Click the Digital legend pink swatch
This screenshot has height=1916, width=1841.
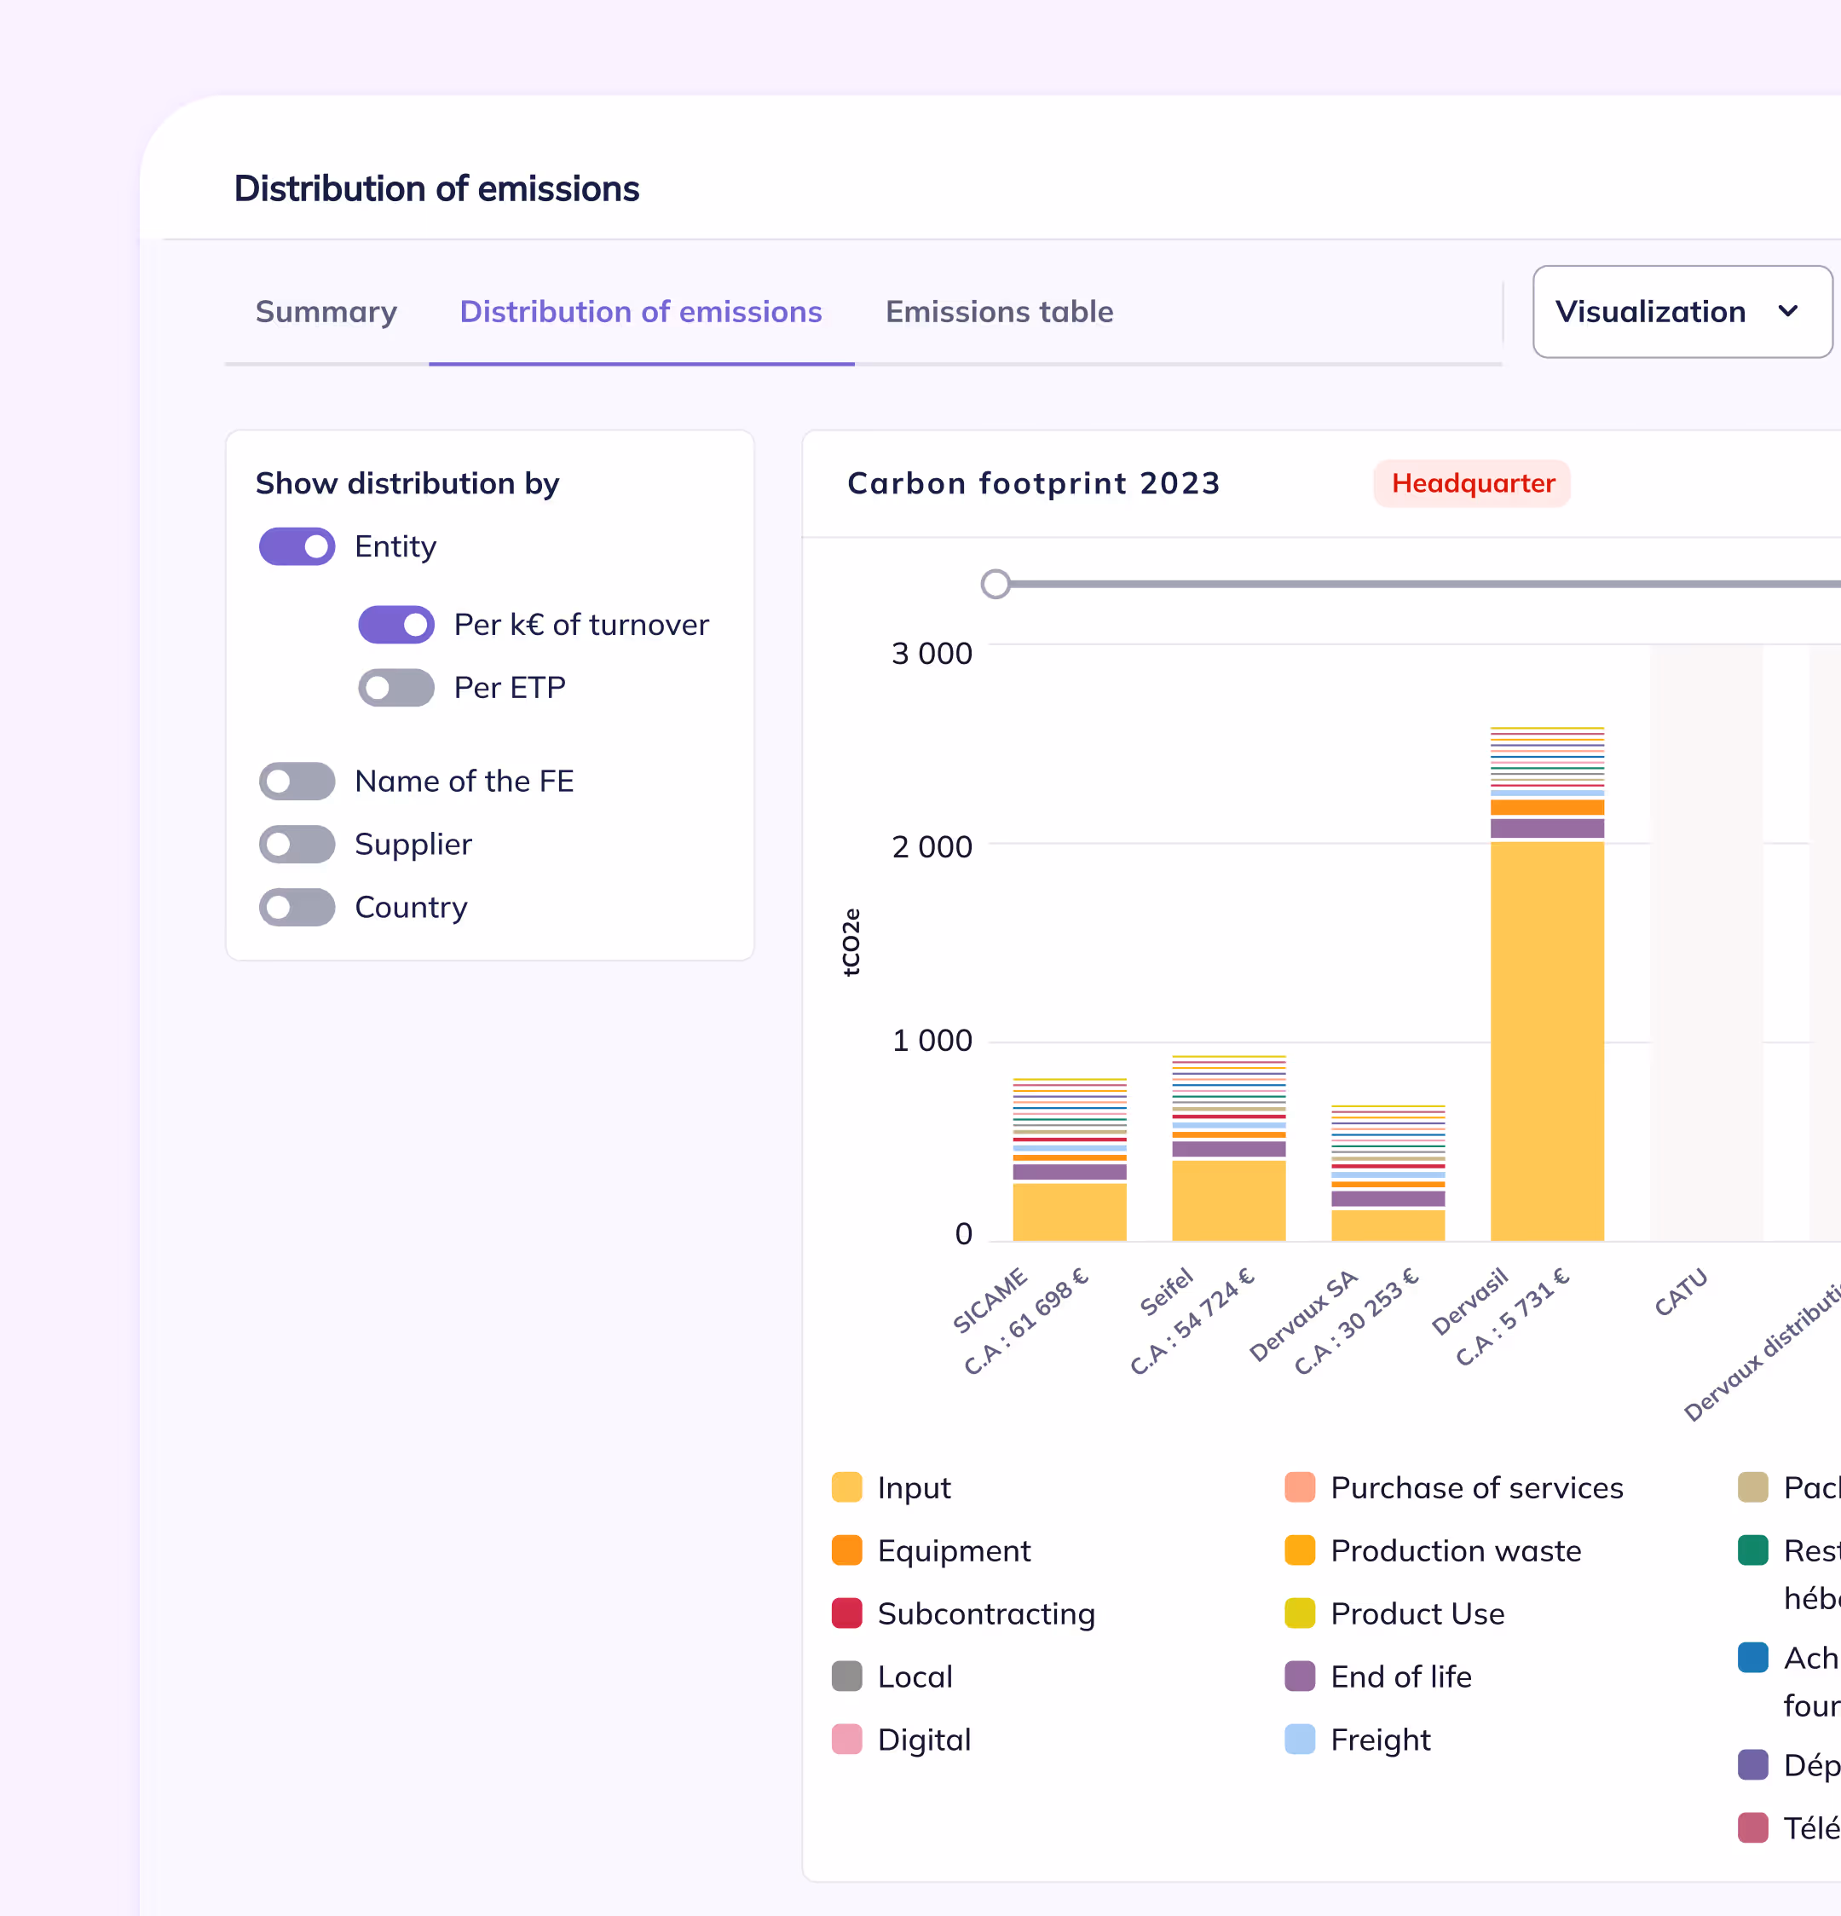click(846, 1739)
